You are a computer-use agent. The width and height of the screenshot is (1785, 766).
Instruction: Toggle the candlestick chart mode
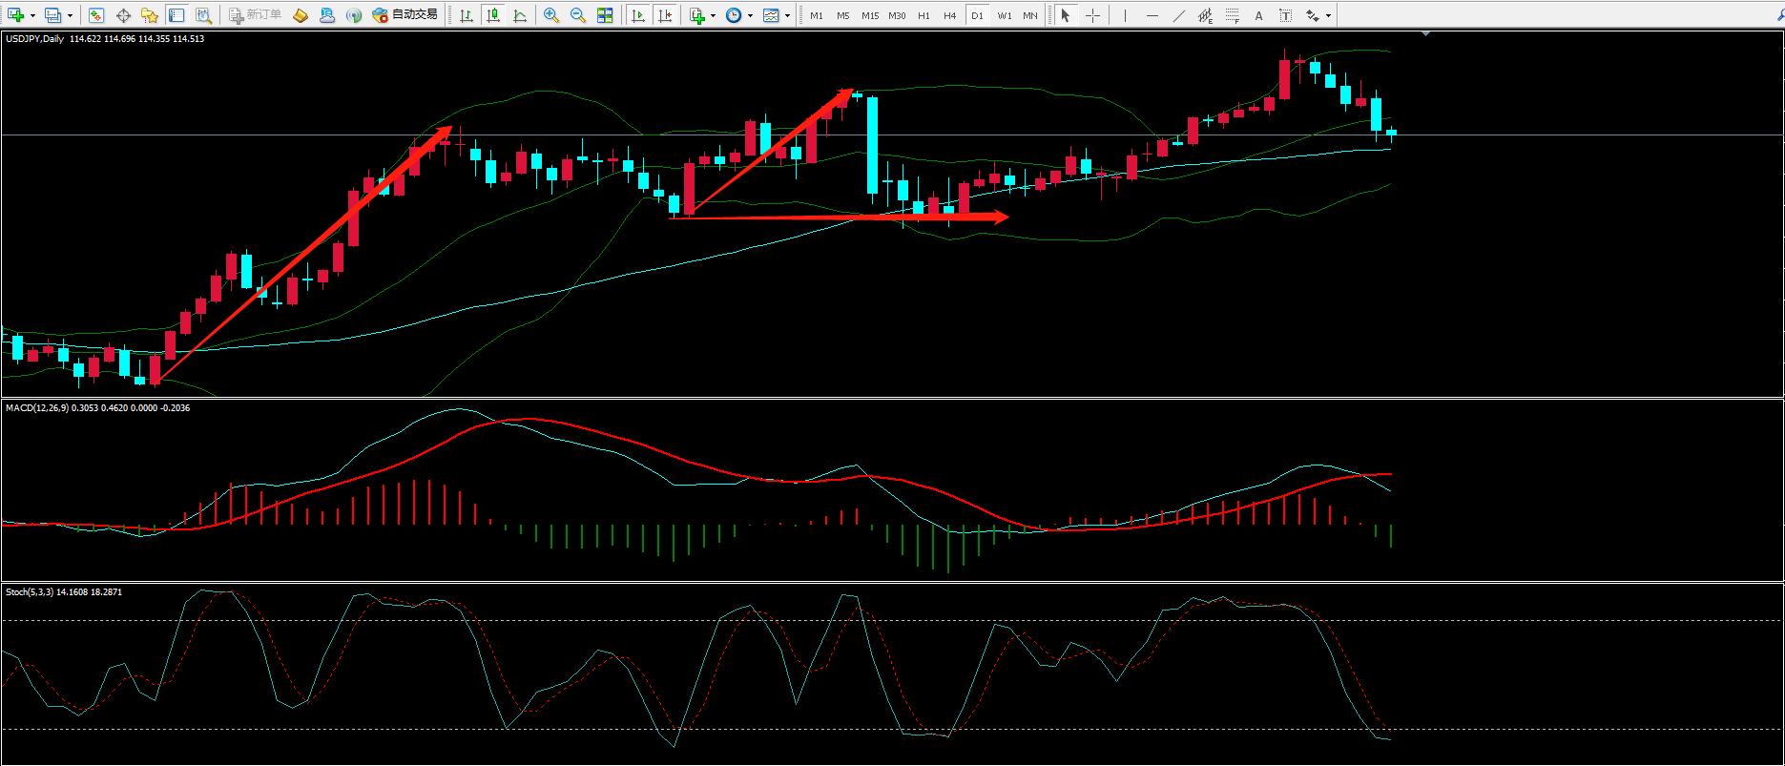tap(493, 15)
